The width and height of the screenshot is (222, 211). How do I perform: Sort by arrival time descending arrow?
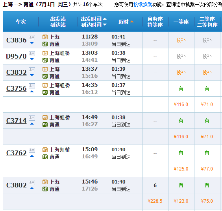coord(105,25)
